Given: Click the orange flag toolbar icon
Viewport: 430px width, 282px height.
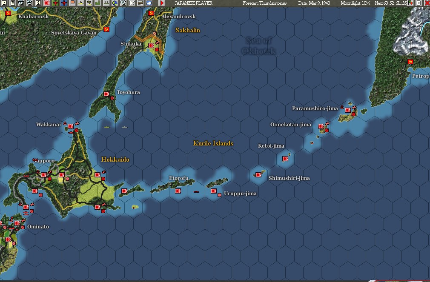Looking at the screenshot, I should (72, 3).
